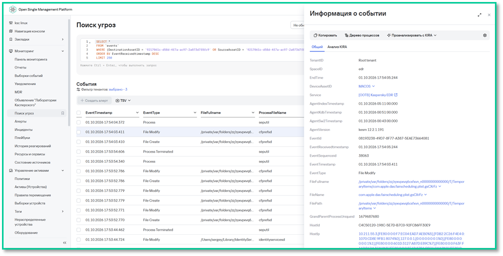
Task: Collapse line 1 of the SQL query editor
Action: pyautogui.click(x=90, y=42)
